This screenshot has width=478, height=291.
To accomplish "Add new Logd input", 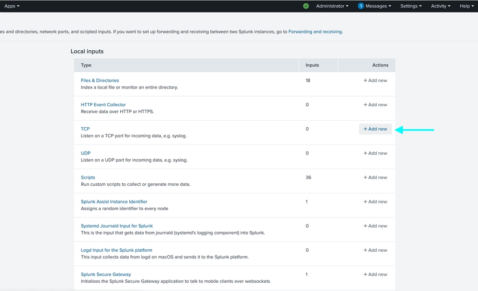I will click(376, 250).
